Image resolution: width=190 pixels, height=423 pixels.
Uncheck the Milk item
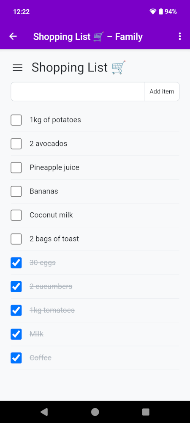[16, 334]
